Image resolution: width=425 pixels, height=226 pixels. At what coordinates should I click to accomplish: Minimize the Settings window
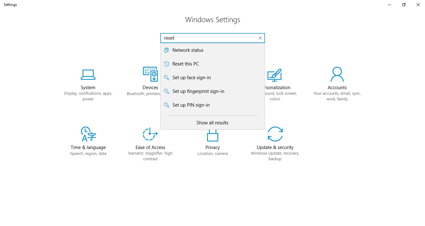(390, 5)
